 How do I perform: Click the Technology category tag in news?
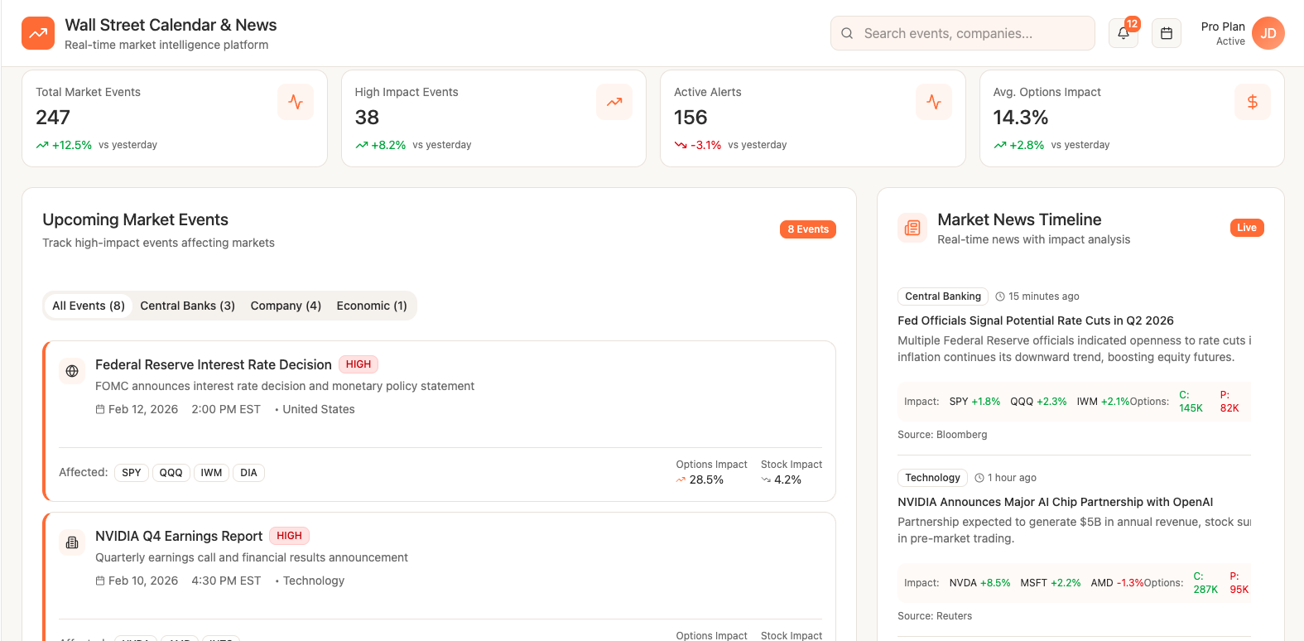pyautogui.click(x=932, y=478)
